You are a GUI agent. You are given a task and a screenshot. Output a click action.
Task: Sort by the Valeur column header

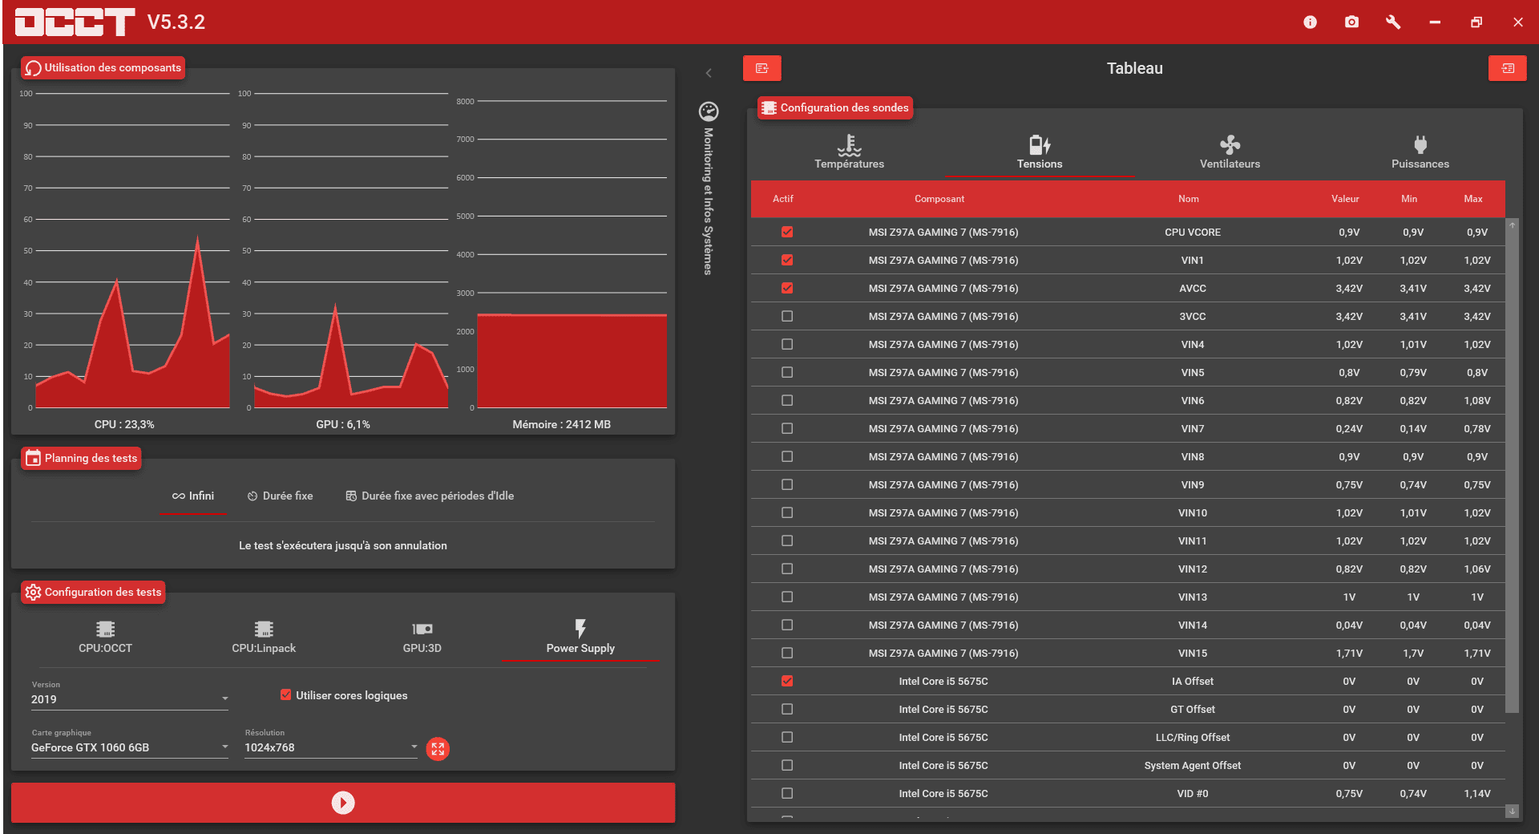[x=1345, y=199]
